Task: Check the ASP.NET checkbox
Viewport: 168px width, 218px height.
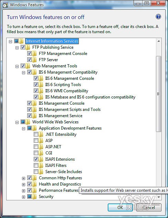Action: click(36, 146)
